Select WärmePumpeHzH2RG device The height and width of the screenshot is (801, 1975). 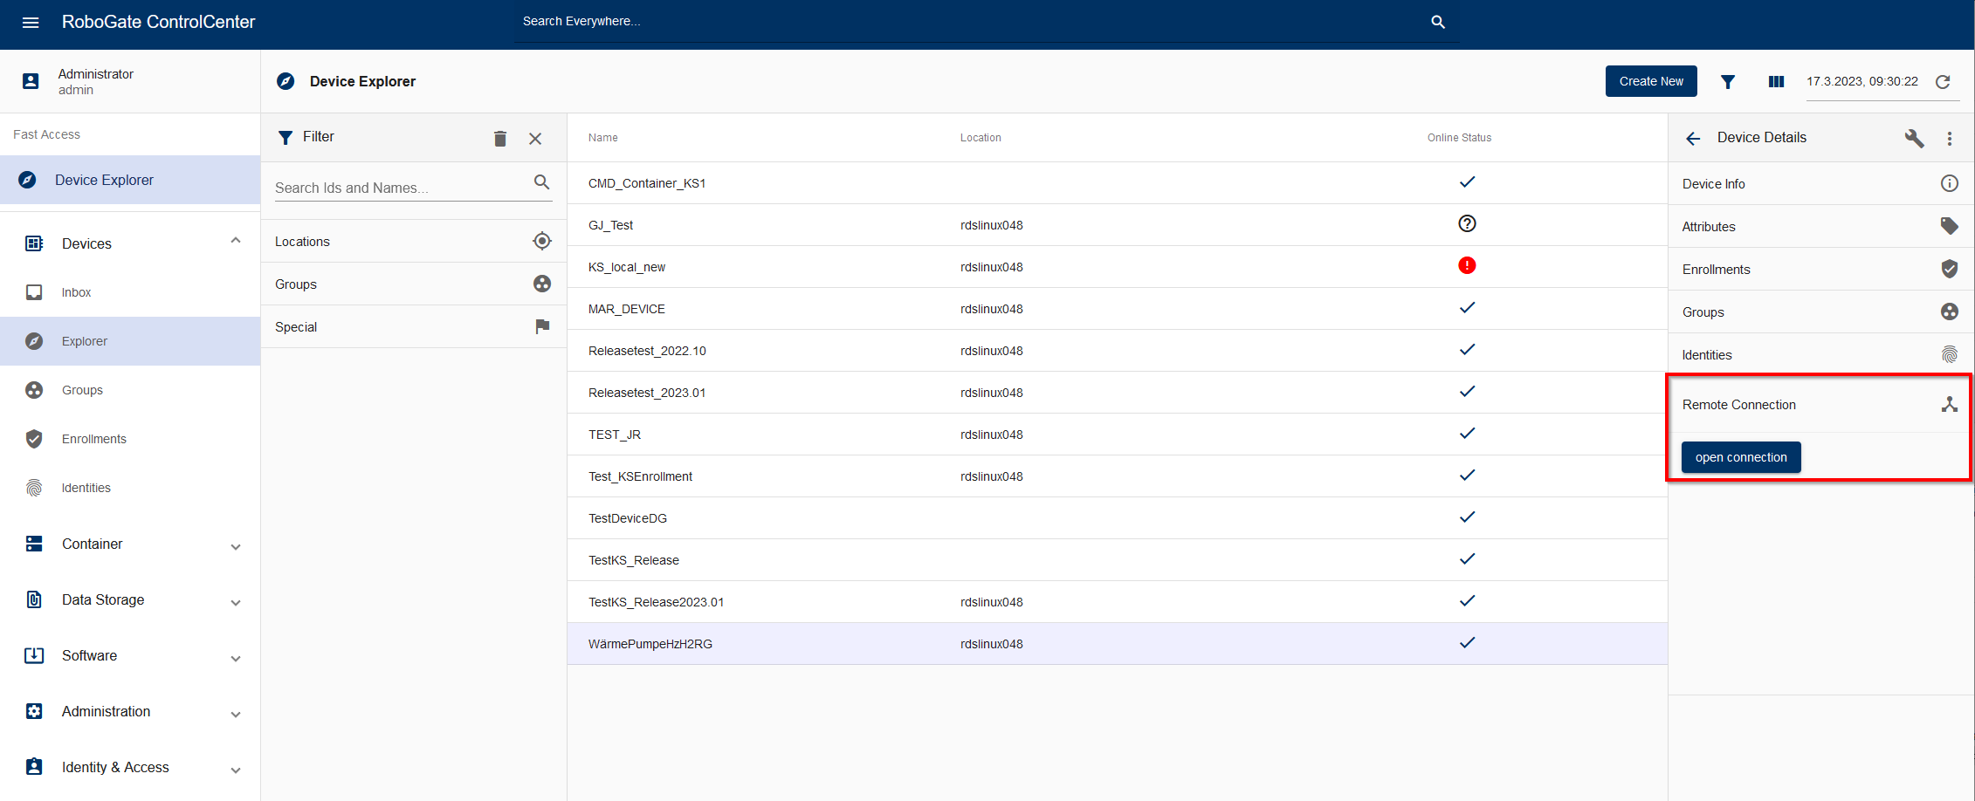(1117, 644)
